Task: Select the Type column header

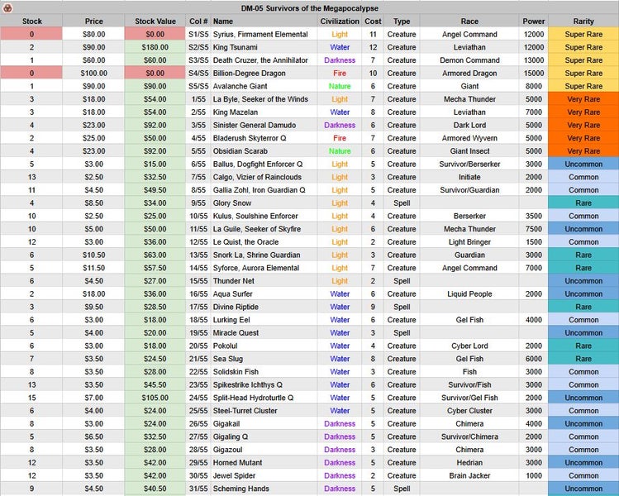Action: click(x=402, y=21)
